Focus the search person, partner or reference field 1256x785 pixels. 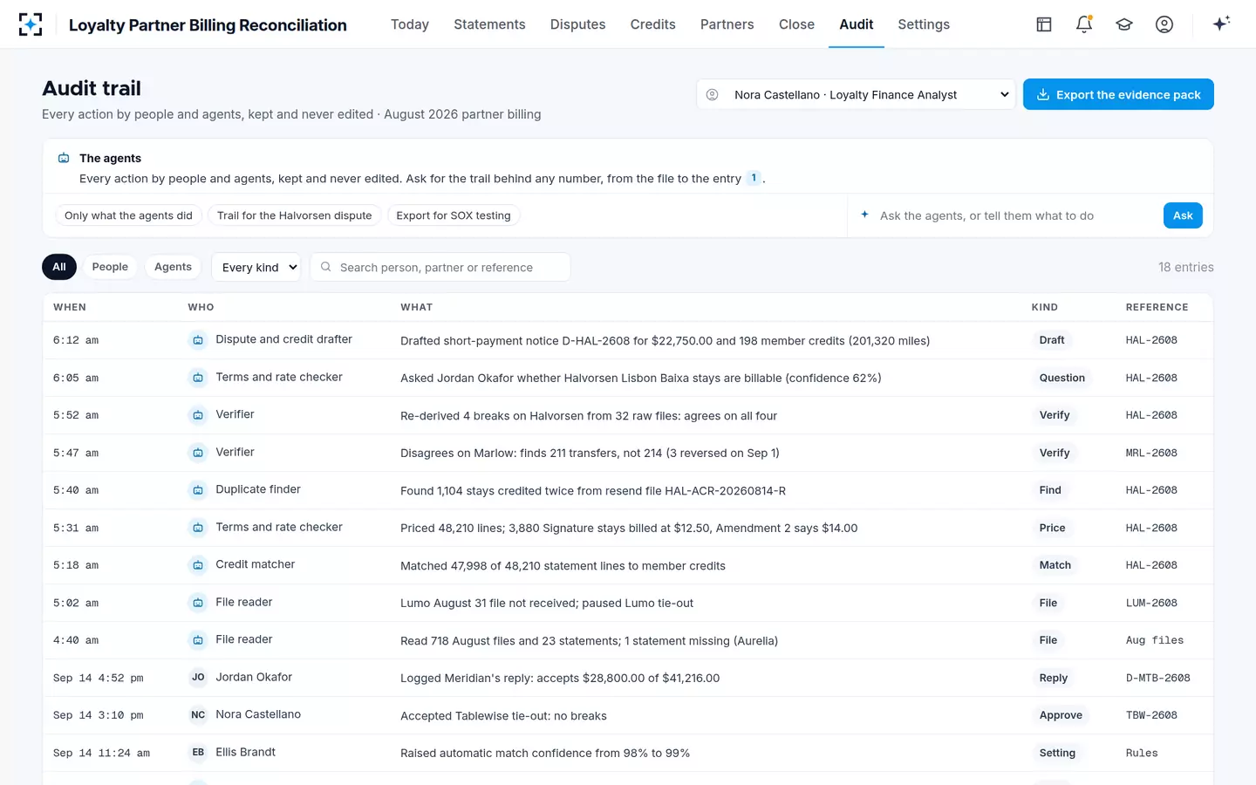[440, 268]
